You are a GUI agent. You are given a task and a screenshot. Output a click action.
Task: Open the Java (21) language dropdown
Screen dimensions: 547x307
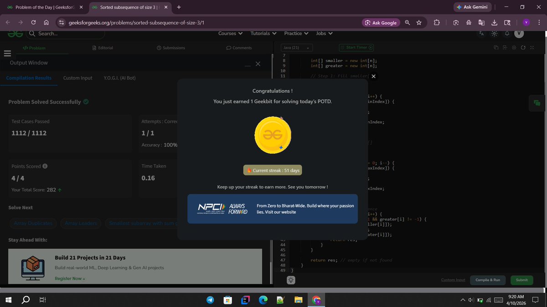tap(297, 48)
